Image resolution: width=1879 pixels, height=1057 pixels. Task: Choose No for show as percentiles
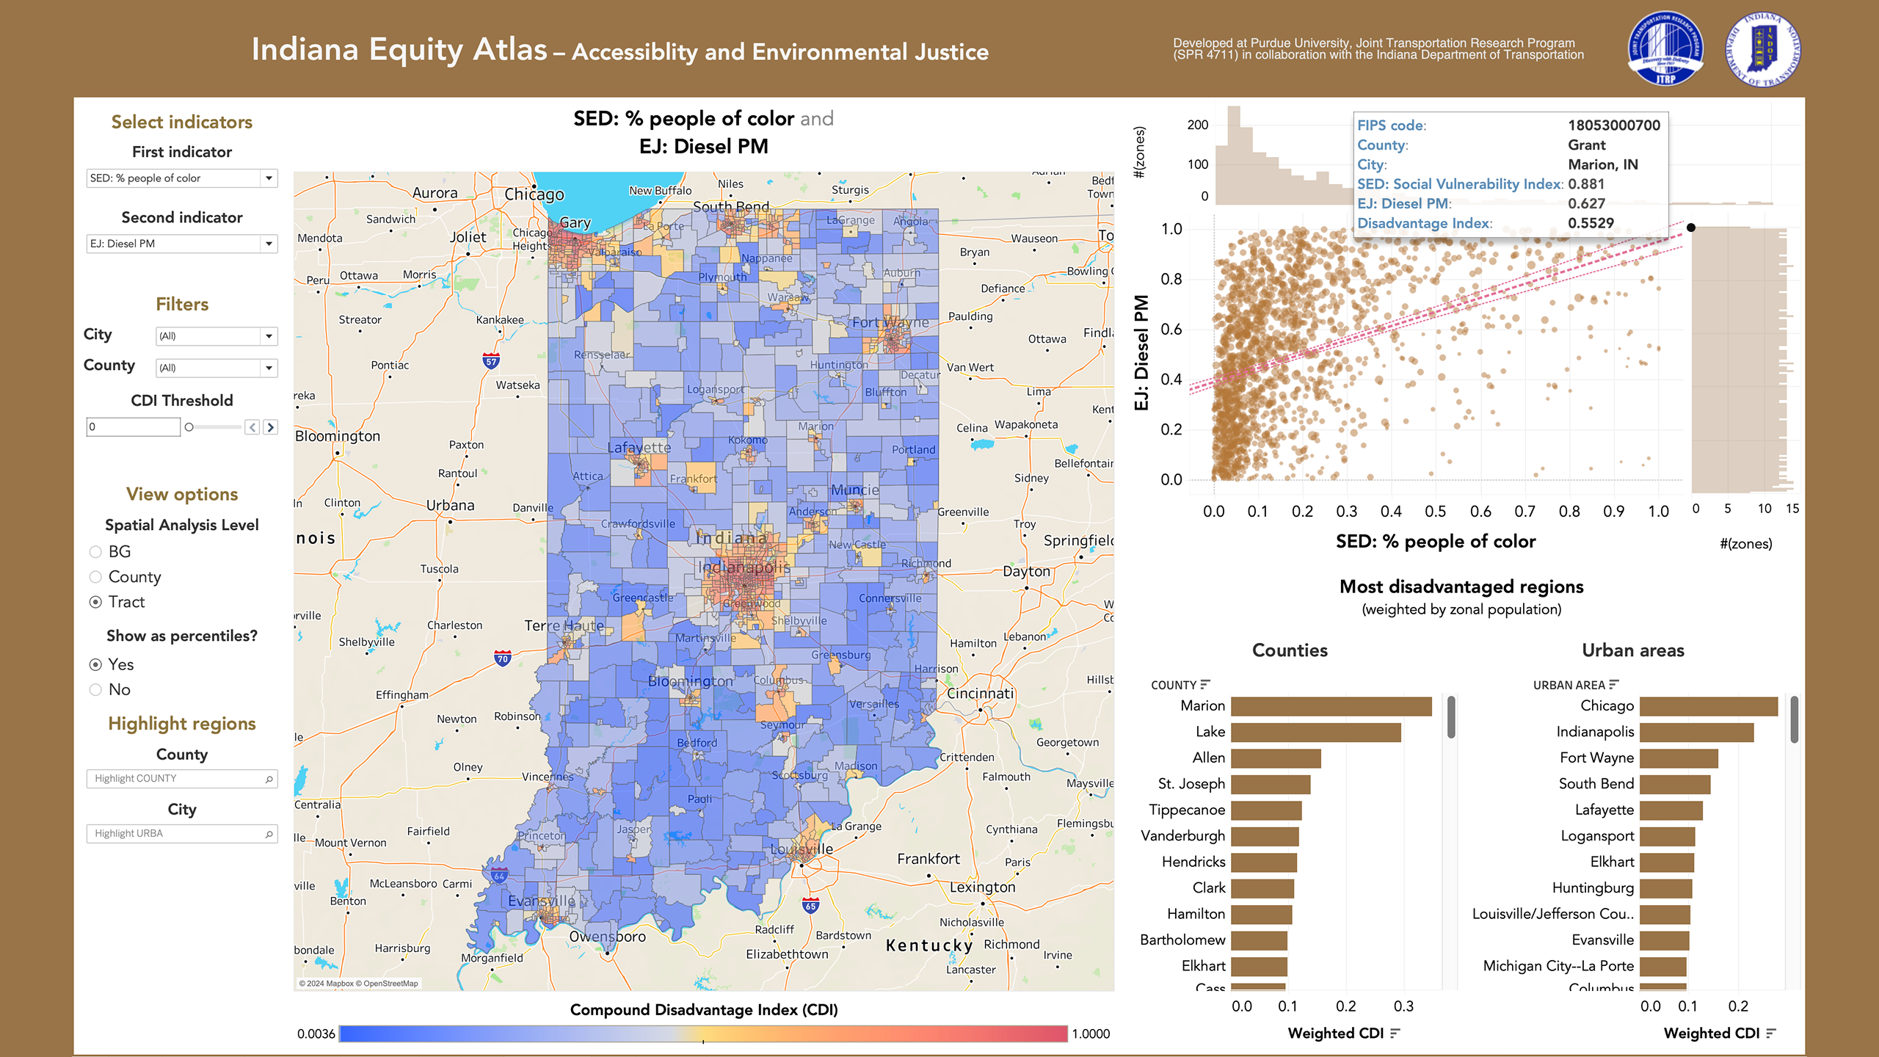(x=95, y=689)
